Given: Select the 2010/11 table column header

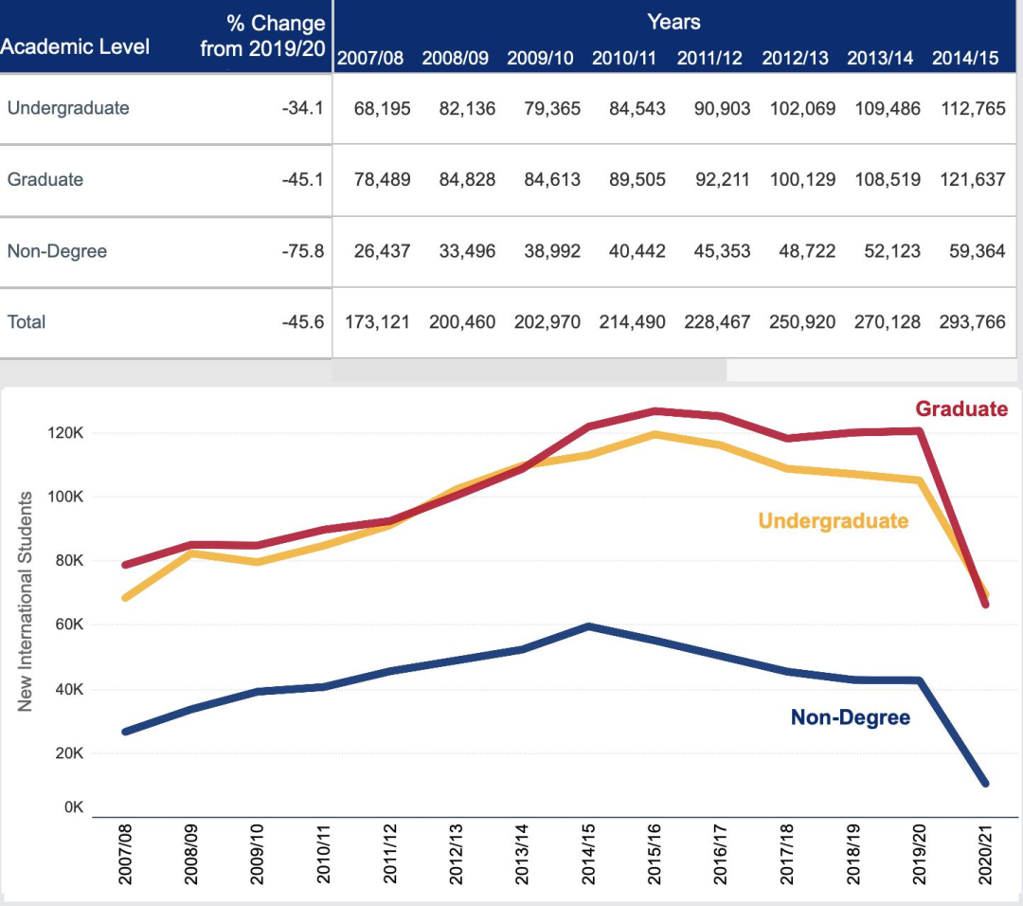Looking at the screenshot, I should [x=623, y=58].
